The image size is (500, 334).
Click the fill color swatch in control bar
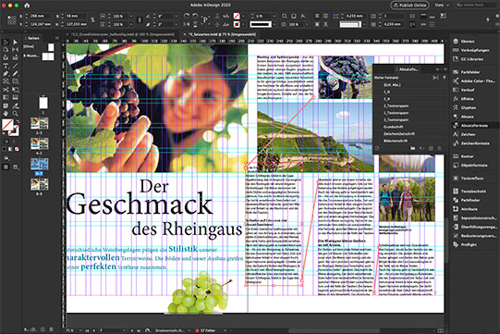tap(236, 16)
